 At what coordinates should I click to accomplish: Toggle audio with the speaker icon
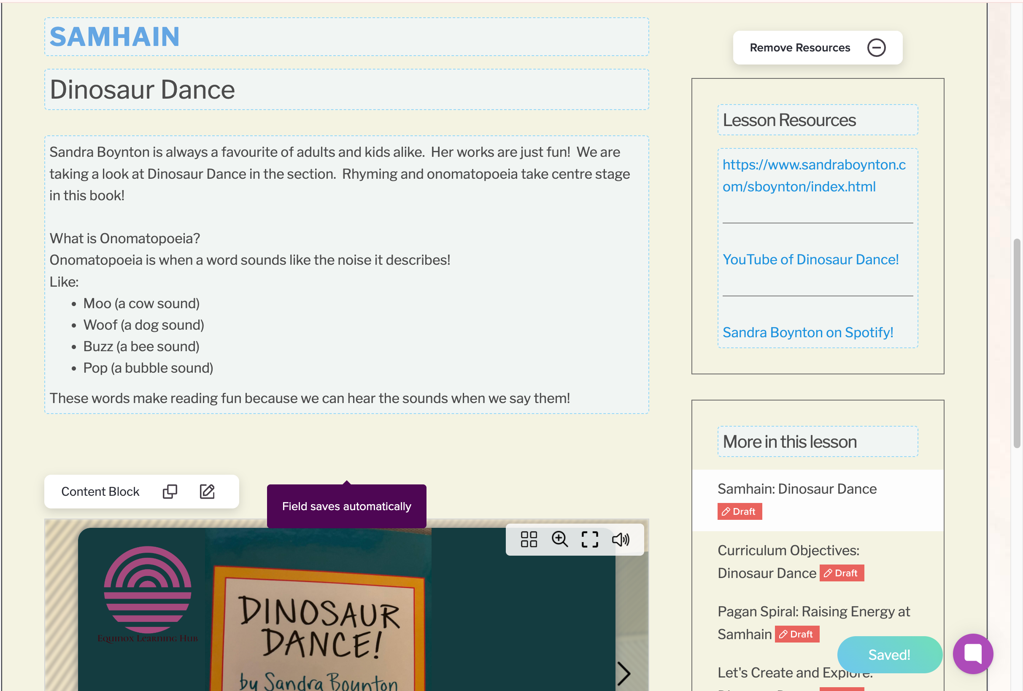point(621,539)
